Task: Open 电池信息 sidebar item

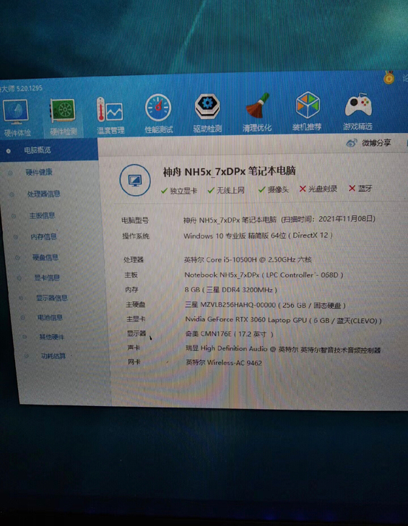Action: coord(50,317)
